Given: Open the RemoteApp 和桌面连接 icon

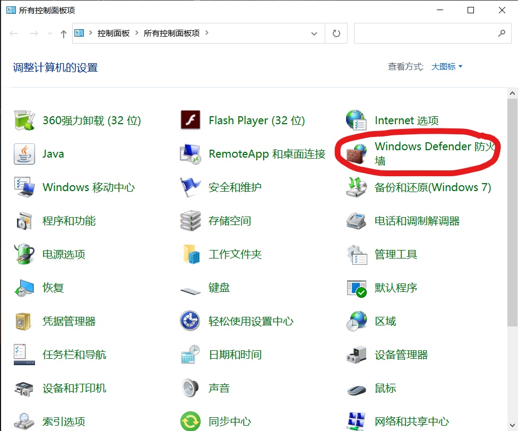Looking at the screenshot, I should click(x=191, y=154).
